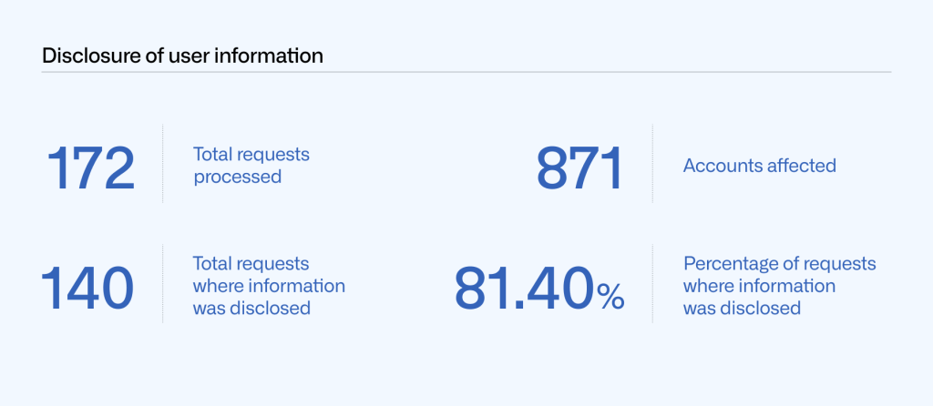Click 'Percentage of requests where information was disclosed'
The width and height of the screenshot is (933, 406).
(x=779, y=286)
